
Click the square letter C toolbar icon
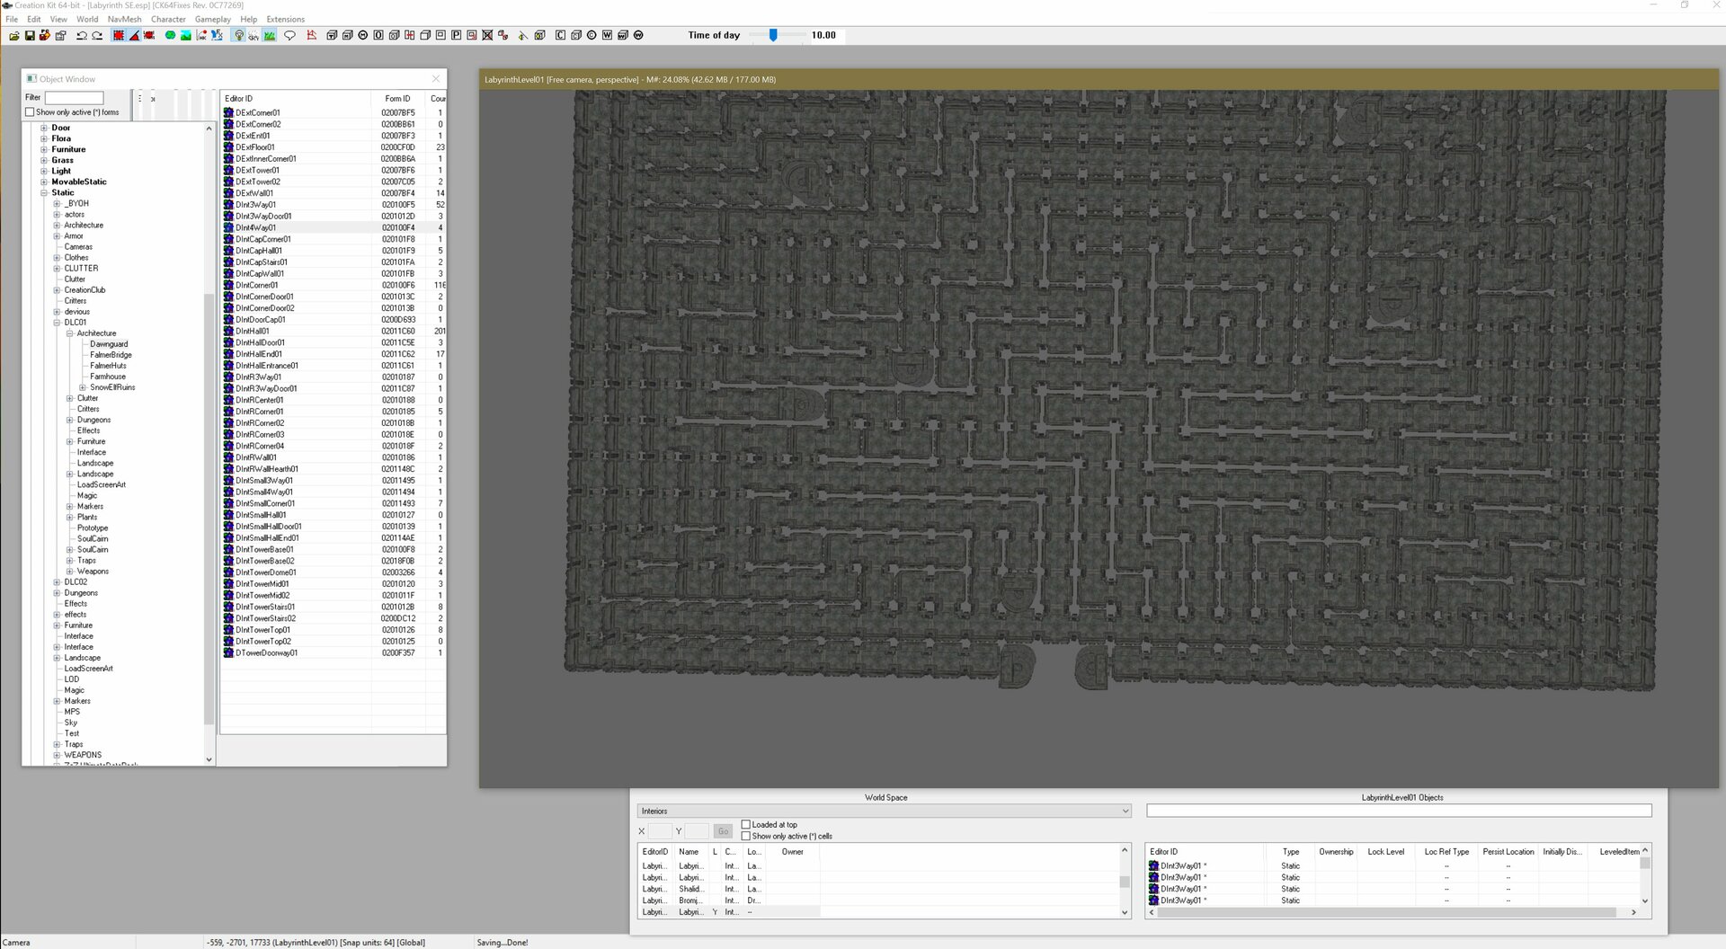click(x=559, y=35)
